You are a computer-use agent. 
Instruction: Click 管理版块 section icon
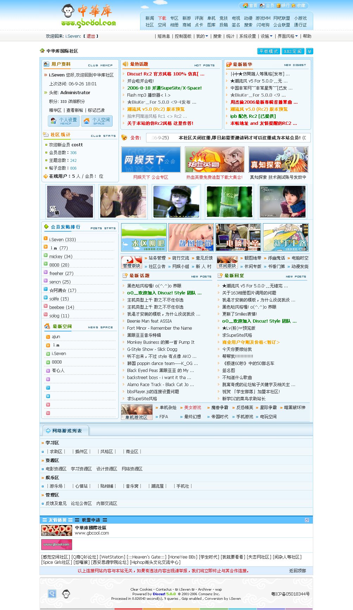pyautogui.click(x=132, y=262)
